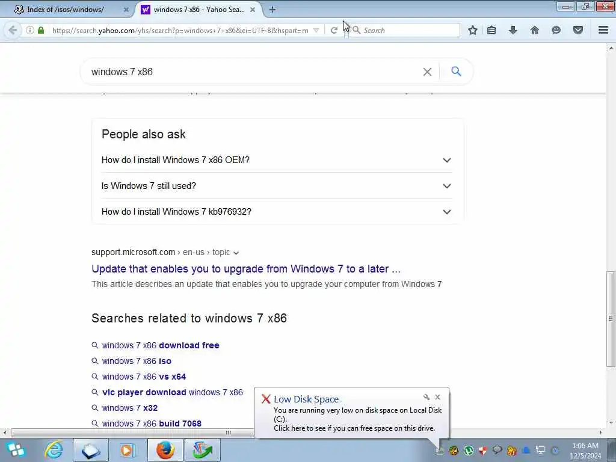Search "windows 7 x86 download free"
616x462 pixels.
click(161, 345)
